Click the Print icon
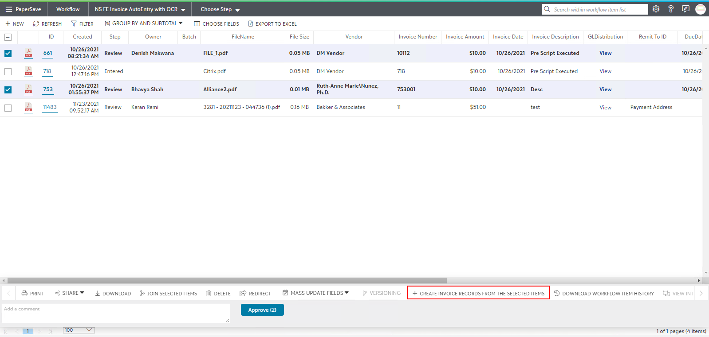The width and height of the screenshot is (709, 337). [x=25, y=294]
